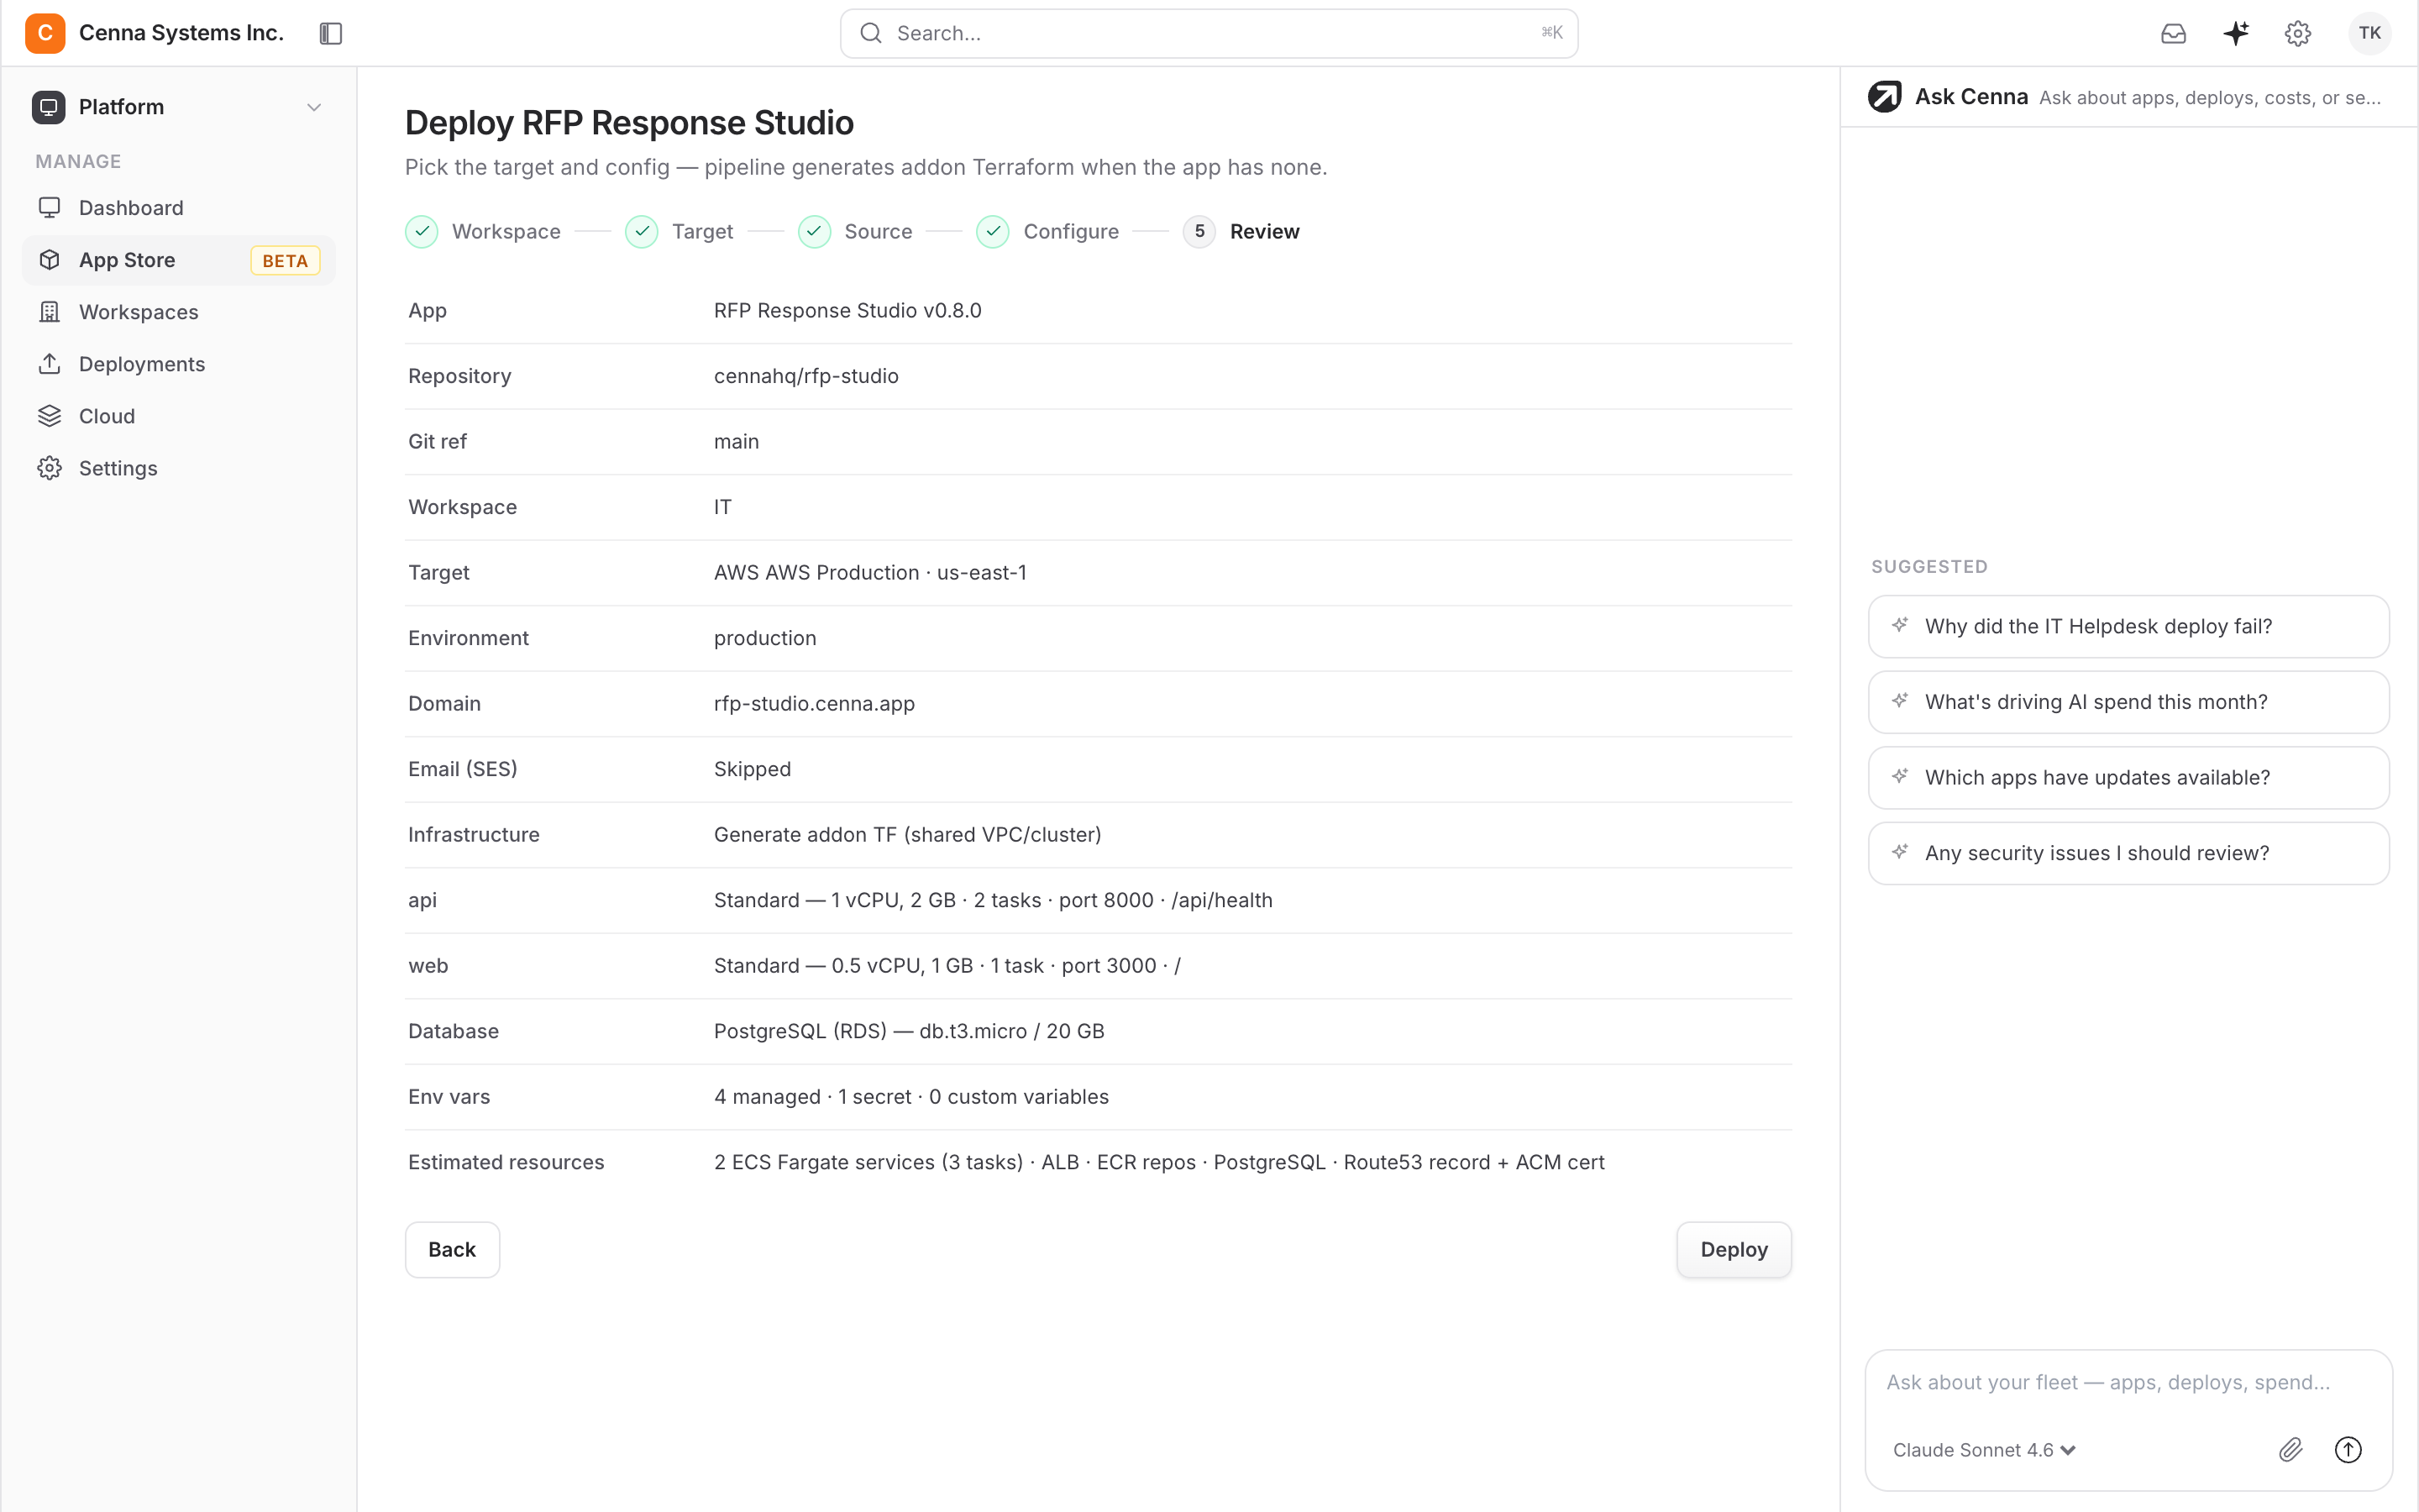The width and height of the screenshot is (2419, 1512).
Task: Select "Which apps have updates available?" suggestion
Action: (2128, 777)
